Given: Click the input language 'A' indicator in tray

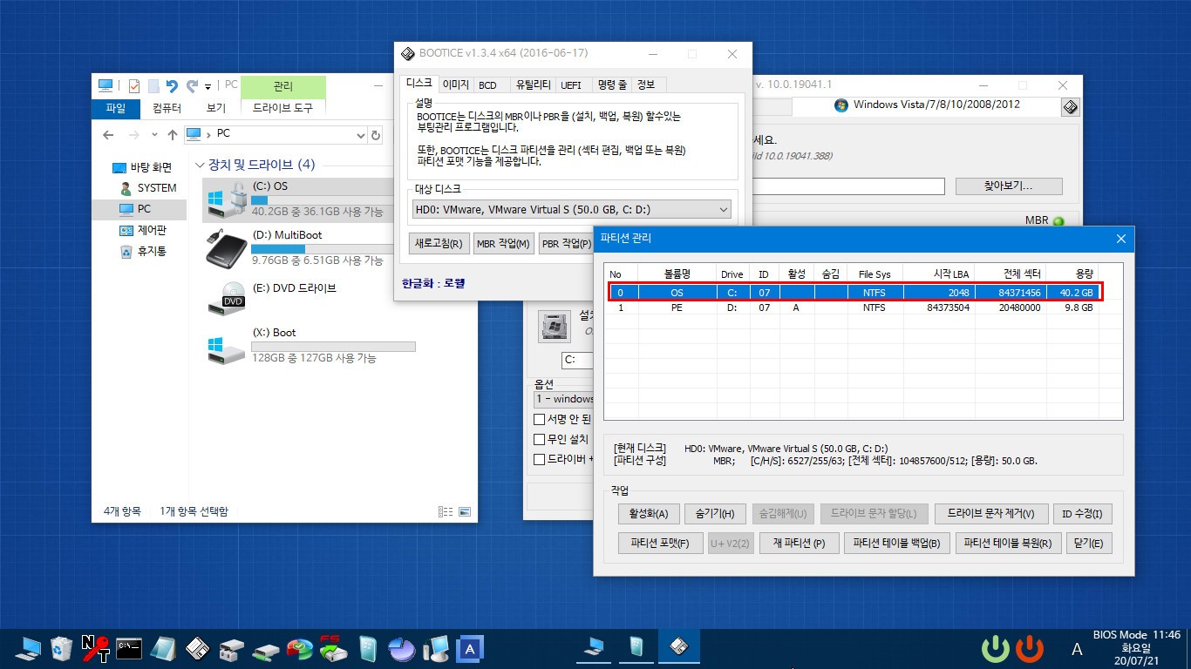Looking at the screenshot, I should pyautogui.click(x=1077, y=649).
